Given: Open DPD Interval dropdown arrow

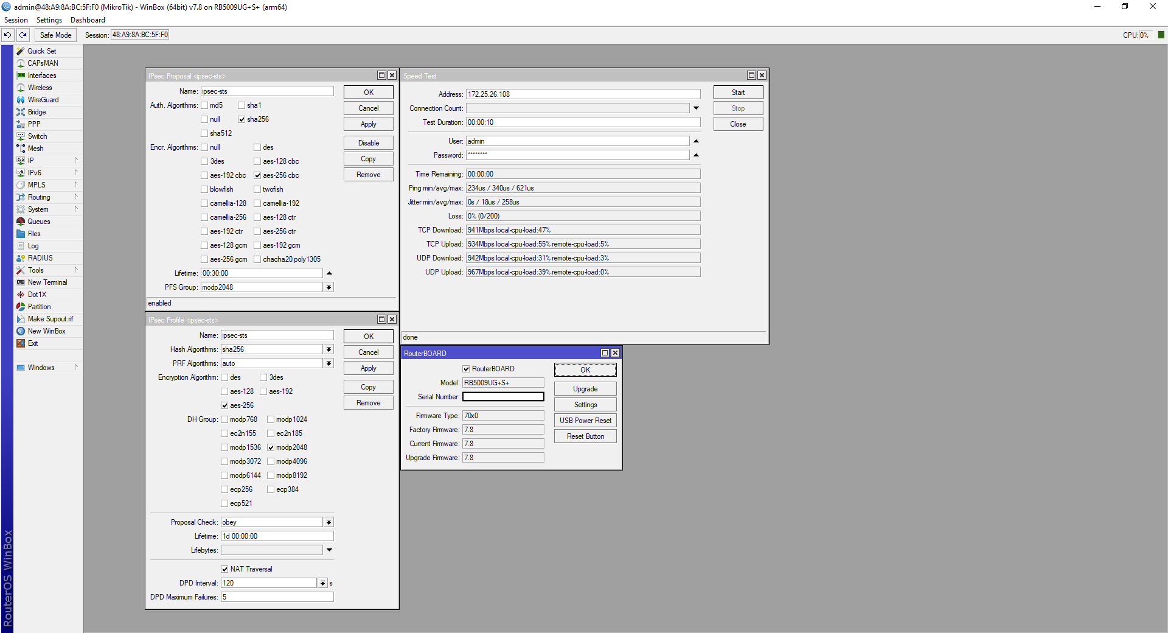Looking at the screenshot, I should 323,583.
